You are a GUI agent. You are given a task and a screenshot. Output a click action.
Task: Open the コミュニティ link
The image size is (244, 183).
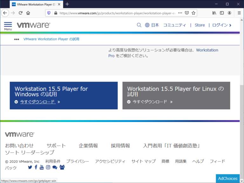pyautogui.click(x=175, y=25)
